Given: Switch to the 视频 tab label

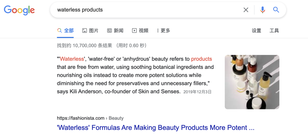Looking at the screenshot, I should (x=143, y=31).
